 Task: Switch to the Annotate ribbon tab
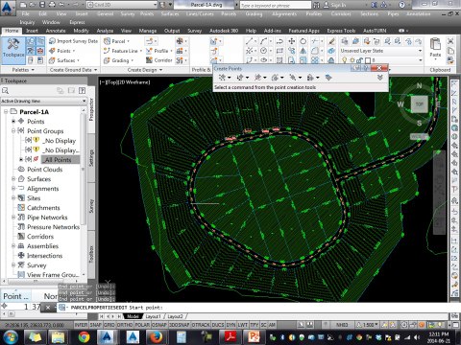click(x=56, y=31)
